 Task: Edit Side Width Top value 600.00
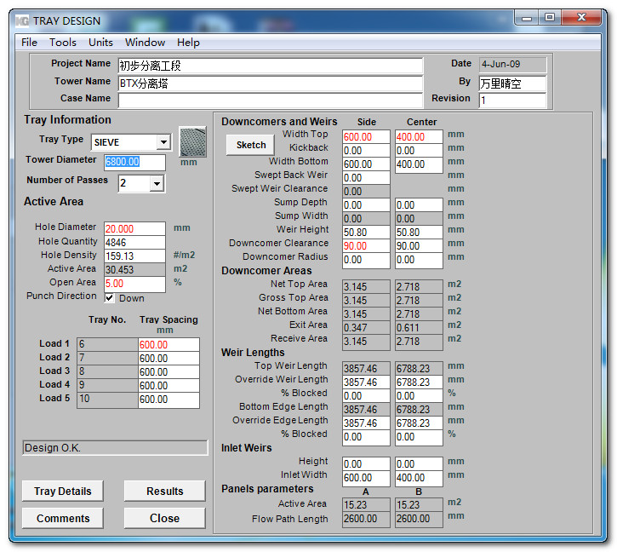tap(366, 136)
